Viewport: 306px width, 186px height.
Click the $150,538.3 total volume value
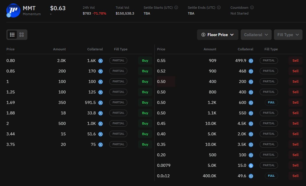[125, 13]
